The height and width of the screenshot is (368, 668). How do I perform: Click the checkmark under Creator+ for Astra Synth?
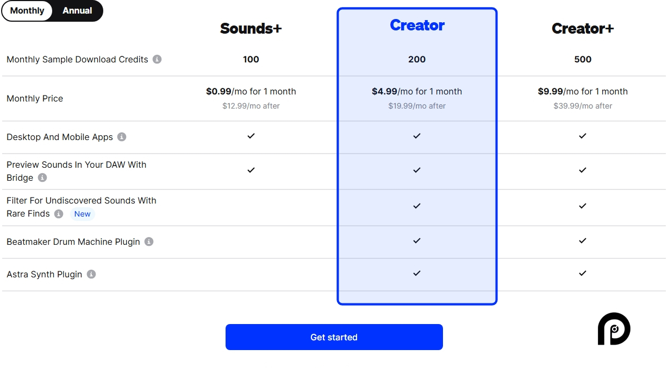(x=582, y=273)
